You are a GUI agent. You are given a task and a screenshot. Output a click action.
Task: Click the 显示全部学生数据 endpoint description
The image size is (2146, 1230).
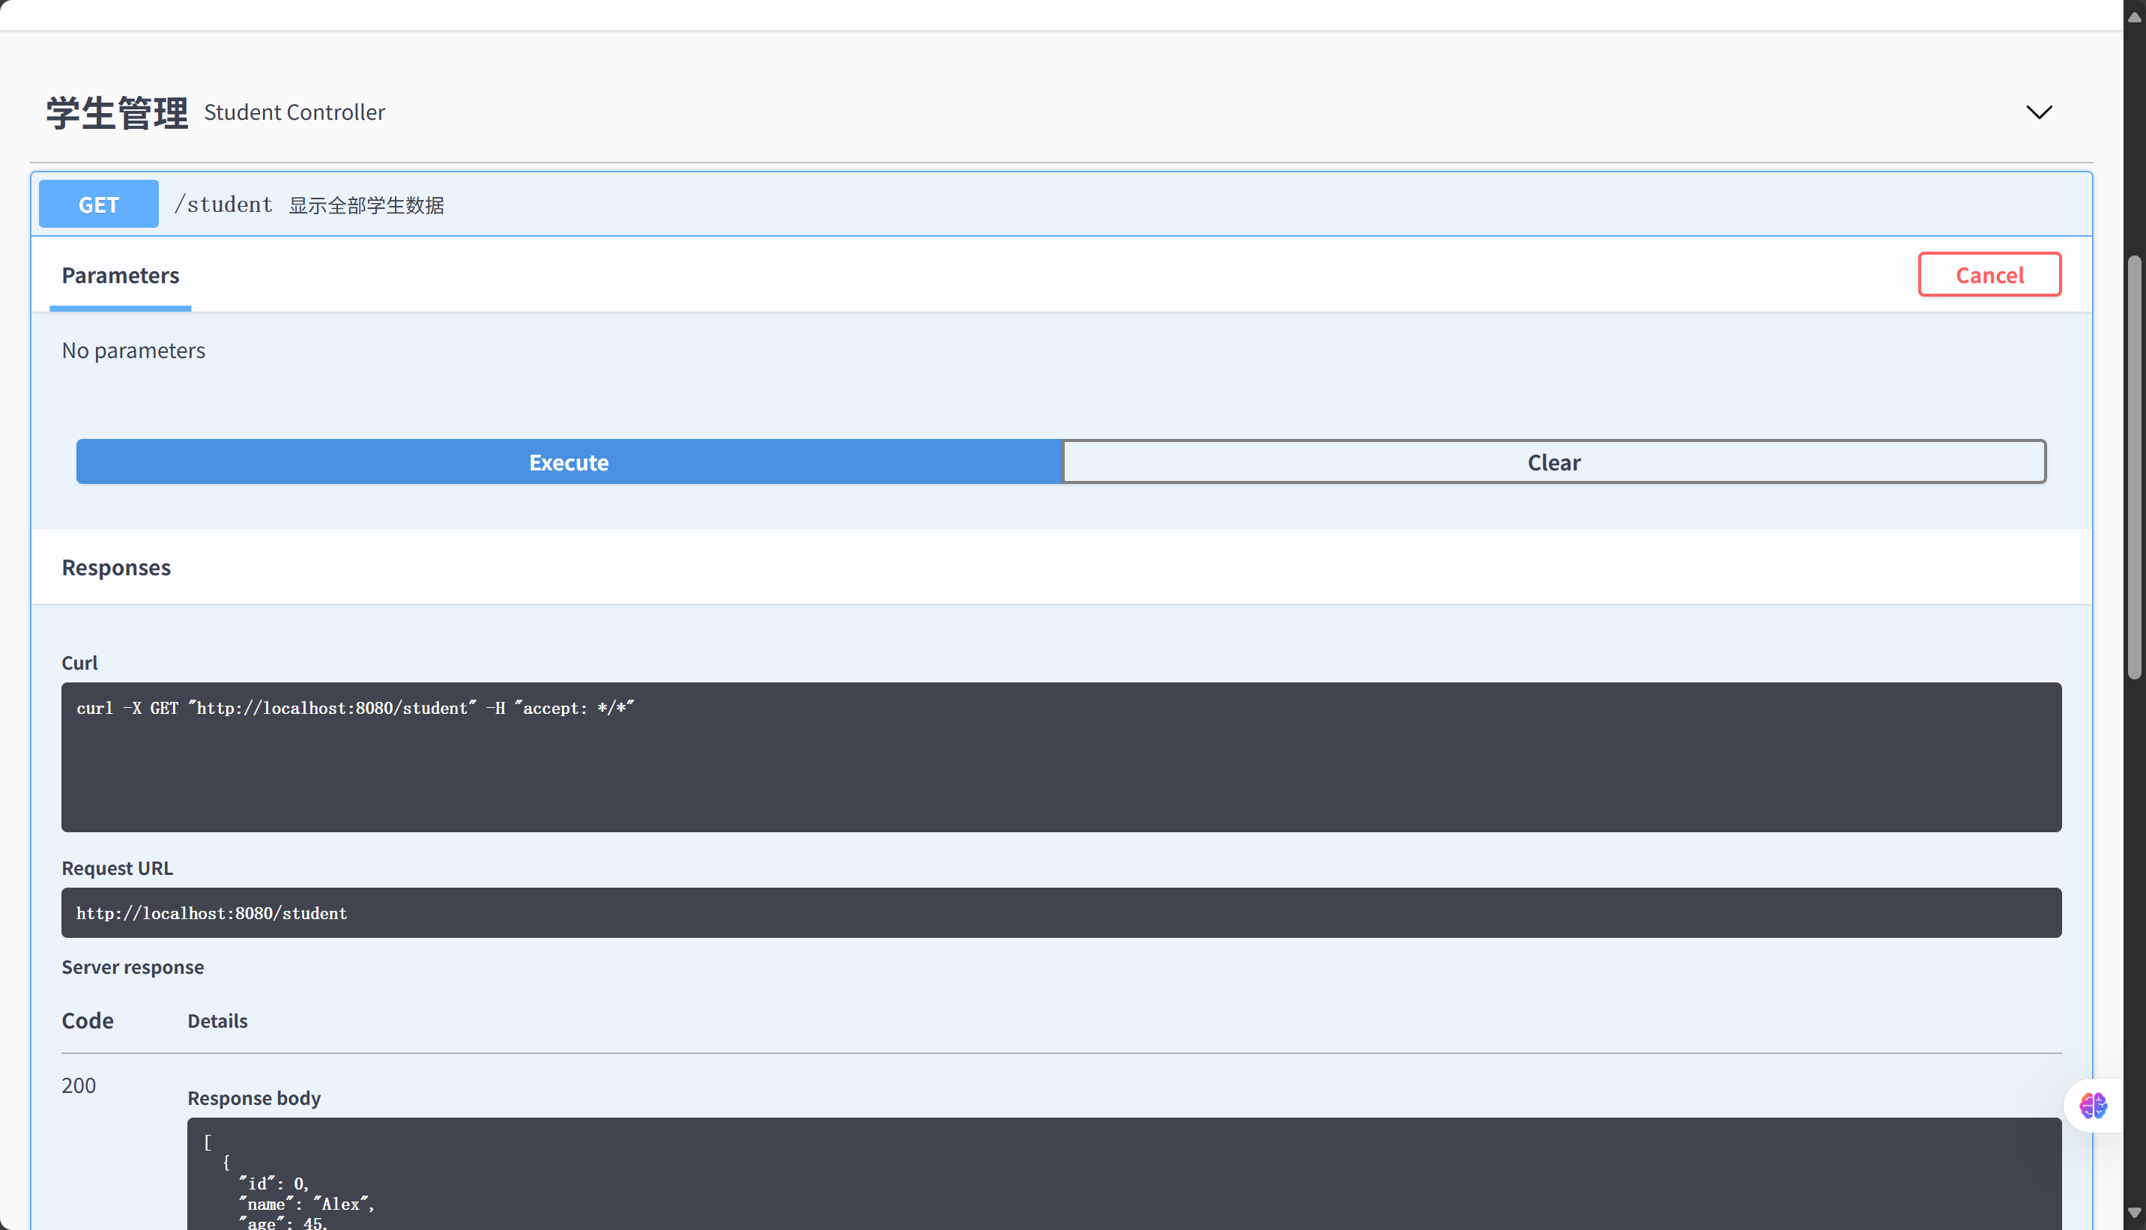coord(366,205)
